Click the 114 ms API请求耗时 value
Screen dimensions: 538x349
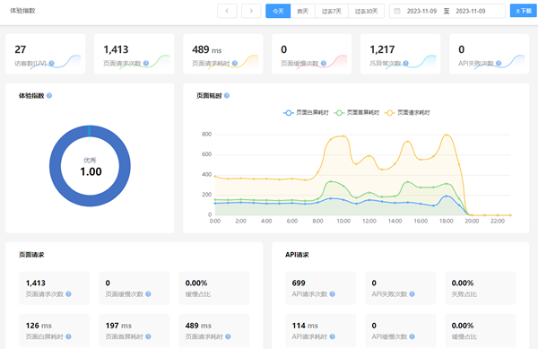pos(305,326)
